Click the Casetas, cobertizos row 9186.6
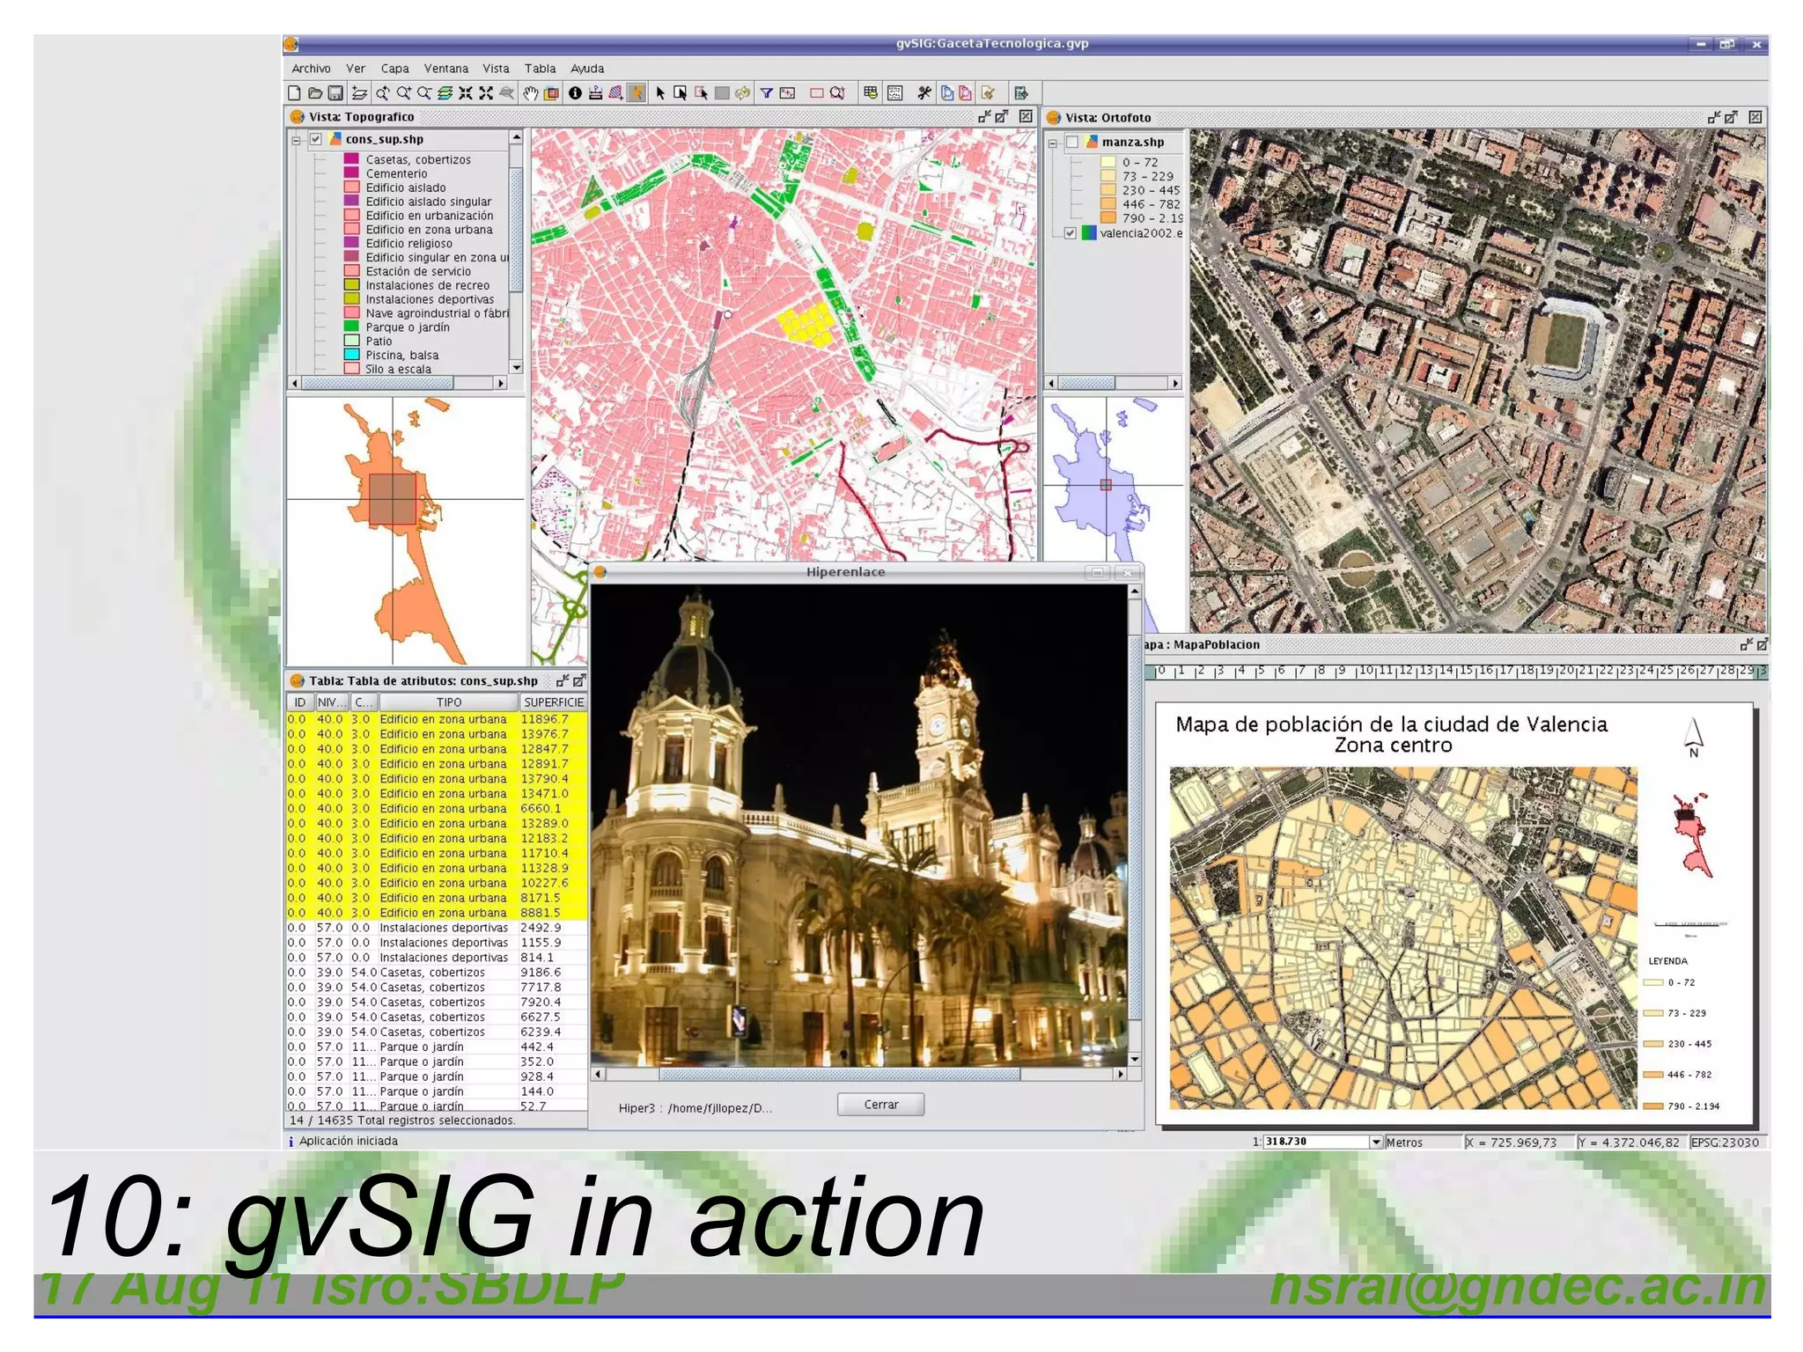 tap(437, 973)
